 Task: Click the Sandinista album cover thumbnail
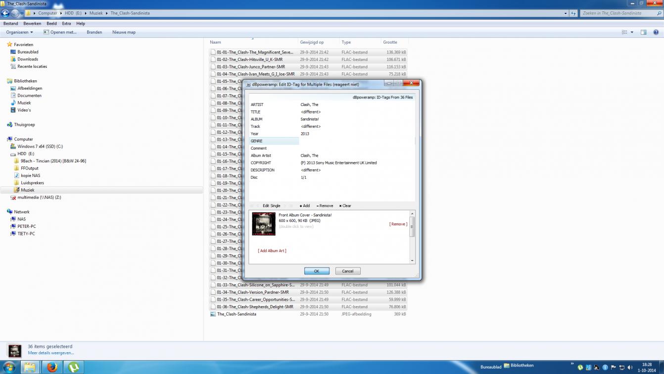264,224
